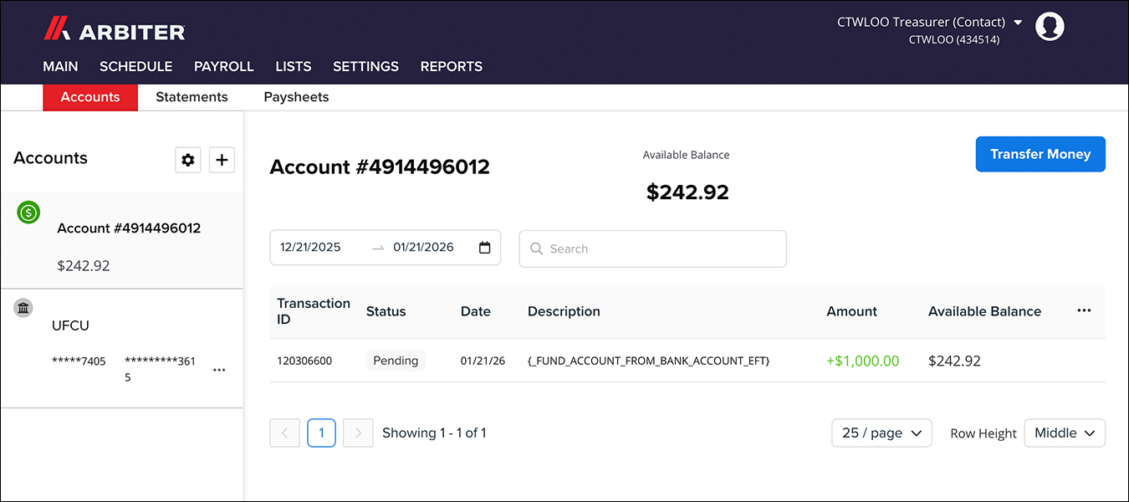Click the green dollar account icon
1129x502 pixels.
(28, 213)
